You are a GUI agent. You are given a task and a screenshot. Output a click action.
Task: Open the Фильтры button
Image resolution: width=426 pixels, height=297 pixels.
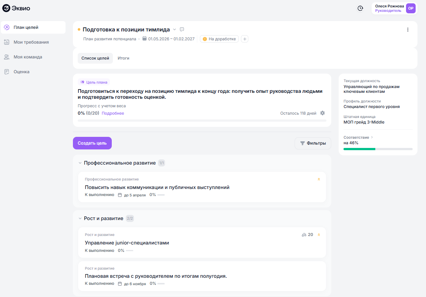point(313,143)
